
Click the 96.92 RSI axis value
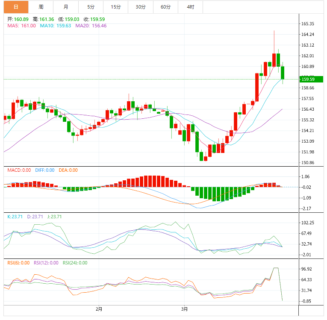306,269
